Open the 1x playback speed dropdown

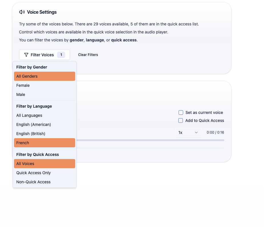point(188,132)
